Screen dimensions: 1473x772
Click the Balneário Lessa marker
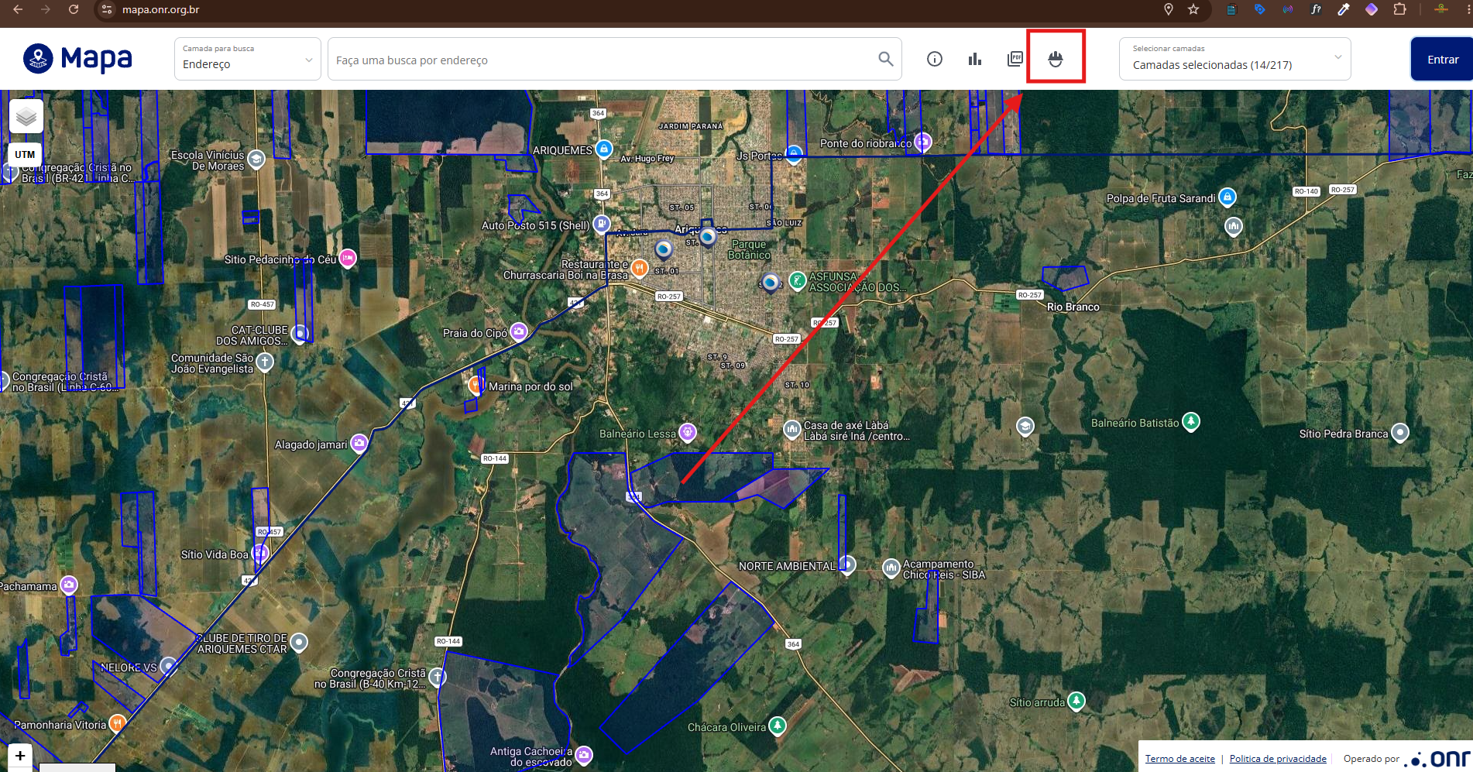(x=687, y=431)
